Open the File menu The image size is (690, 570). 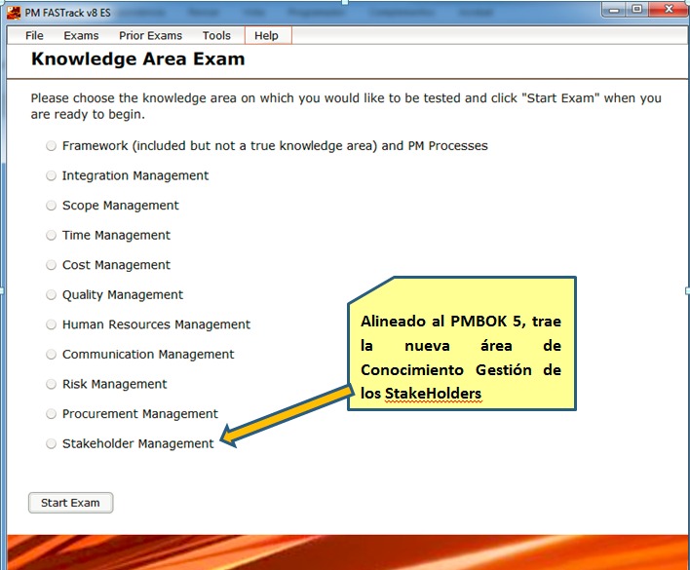pos(34,36)
